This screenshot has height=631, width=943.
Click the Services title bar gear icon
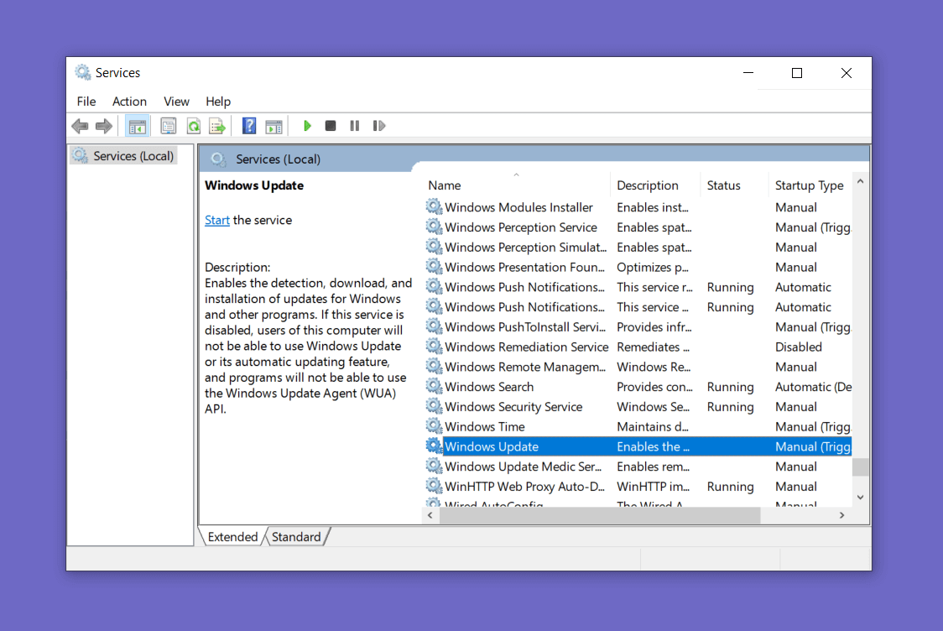(x=82, y=72)
